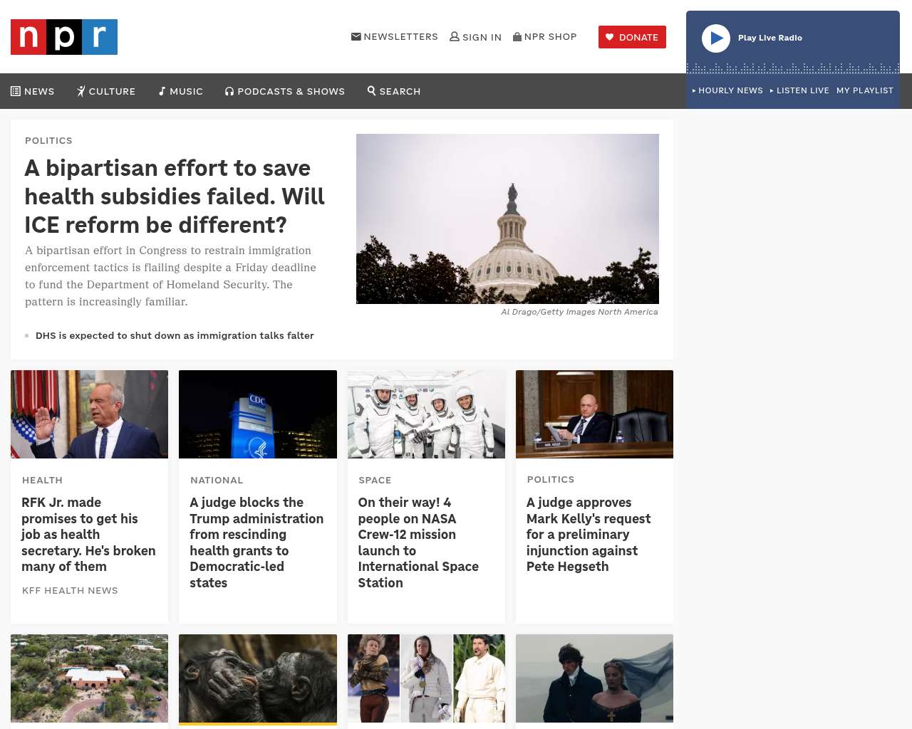
Task: Play Live Radio with the play button
Action: point(716,38)
